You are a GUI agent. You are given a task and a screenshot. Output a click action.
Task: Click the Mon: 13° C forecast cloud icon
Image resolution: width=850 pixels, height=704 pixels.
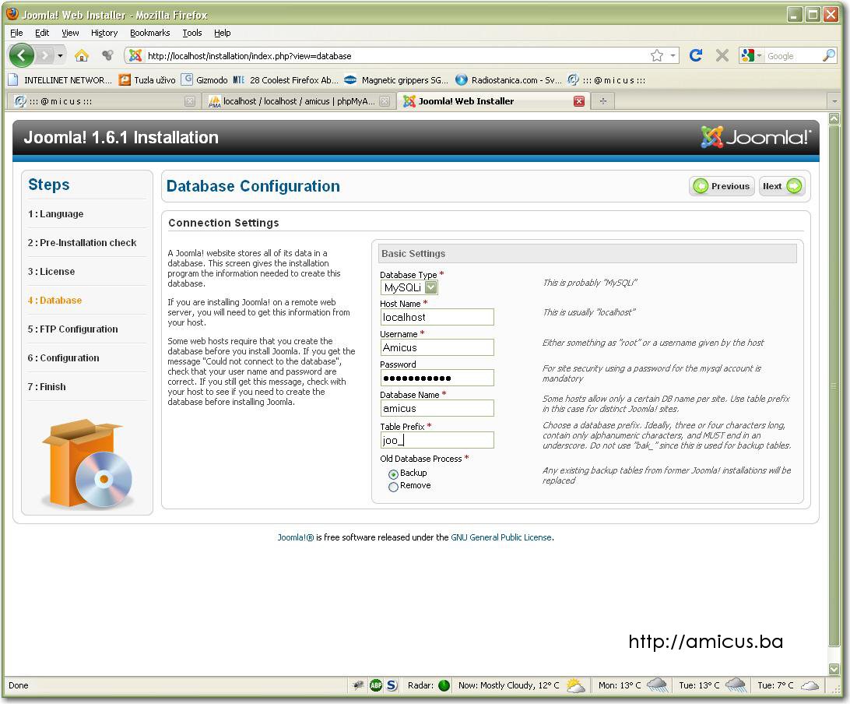click(x=657, y=685)
